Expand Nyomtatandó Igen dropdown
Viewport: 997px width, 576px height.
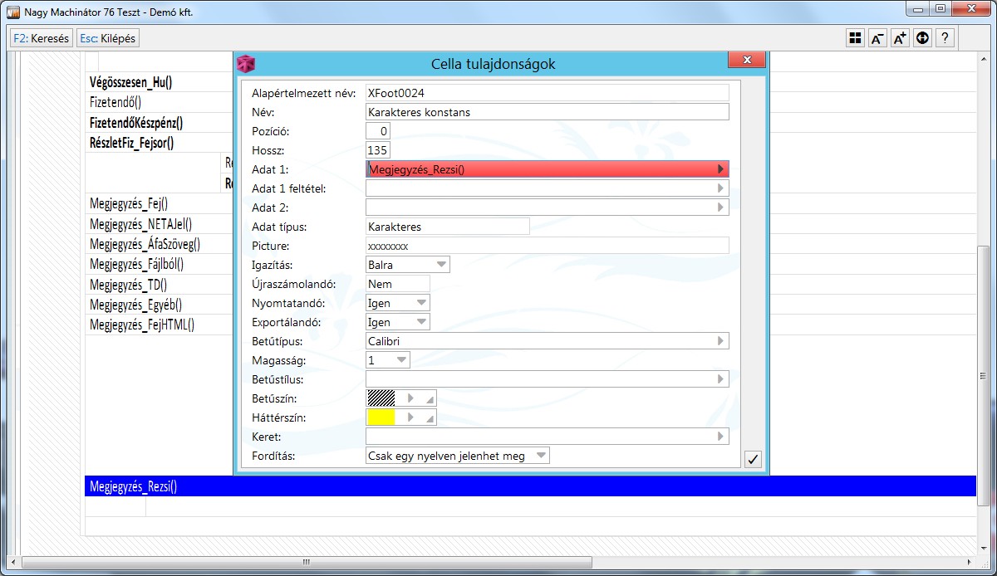[421, 303]
